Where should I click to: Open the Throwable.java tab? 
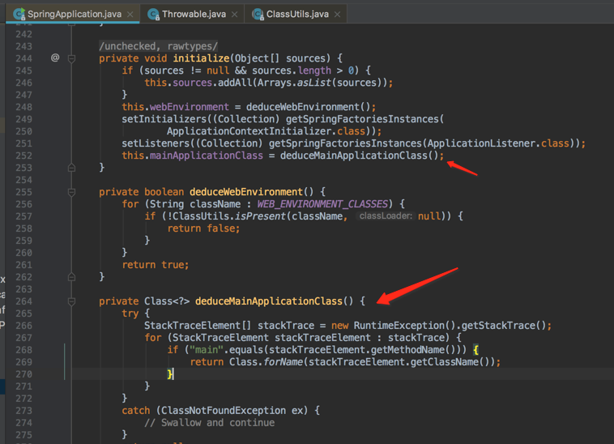[194, 14]
